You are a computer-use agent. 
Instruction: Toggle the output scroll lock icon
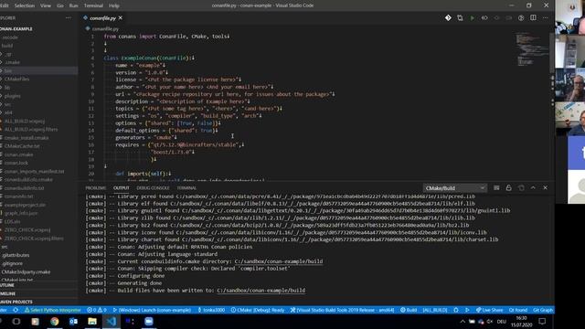pyautogui.click(x=508, y=188)
